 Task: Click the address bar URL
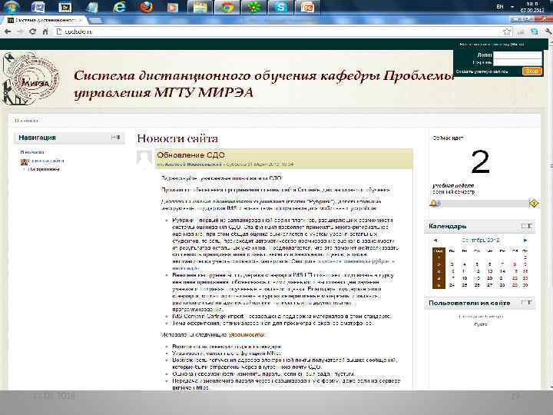(78, 32)
